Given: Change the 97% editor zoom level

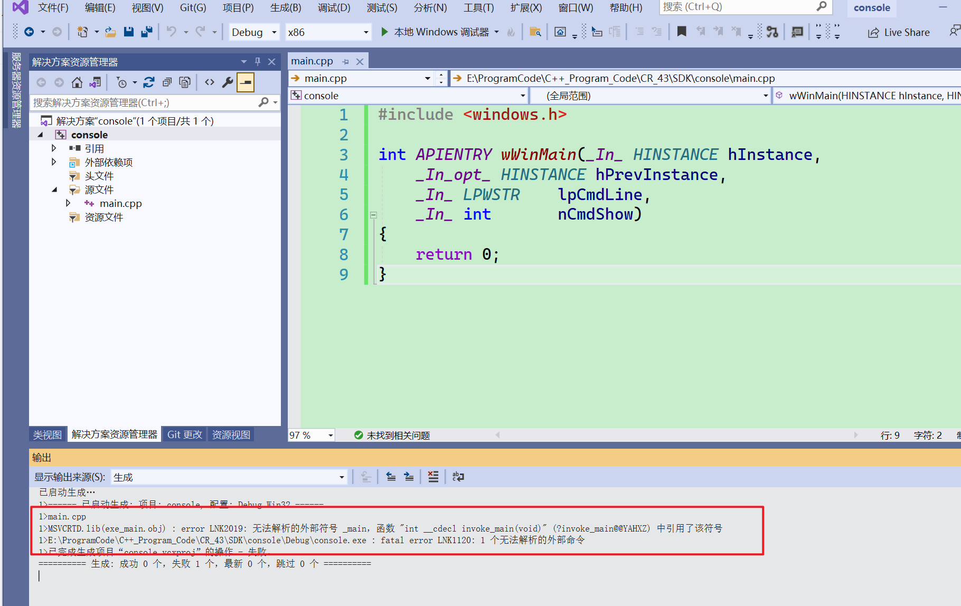Looking at the screenshot, I should pos(310,434).
